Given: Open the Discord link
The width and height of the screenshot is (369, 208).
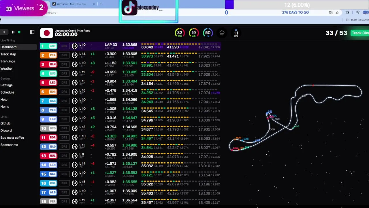Looking at the screenshot, I should [6, 131].
